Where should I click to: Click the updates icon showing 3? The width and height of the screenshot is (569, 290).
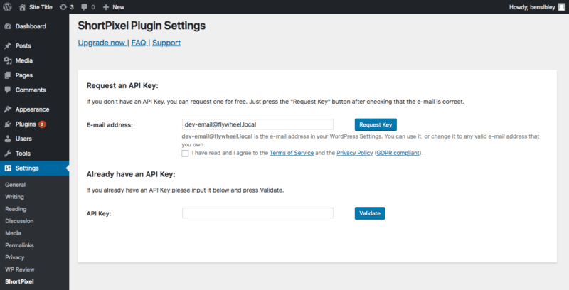[x=63, y=6]
